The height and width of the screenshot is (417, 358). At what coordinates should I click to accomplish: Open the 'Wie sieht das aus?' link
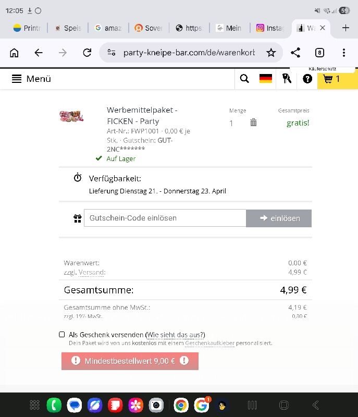point(175,335)
